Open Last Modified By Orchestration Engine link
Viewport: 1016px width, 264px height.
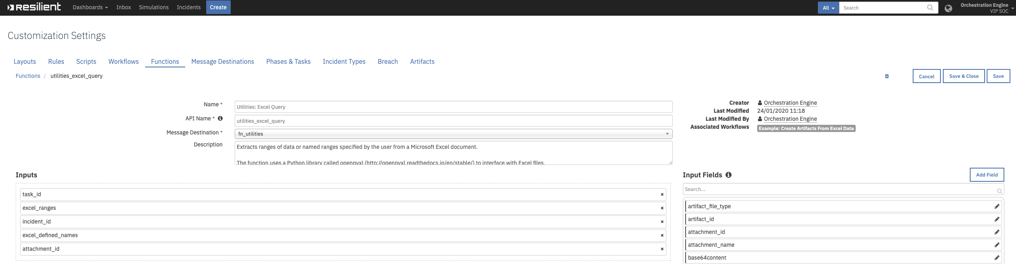[x=790, y=119]
